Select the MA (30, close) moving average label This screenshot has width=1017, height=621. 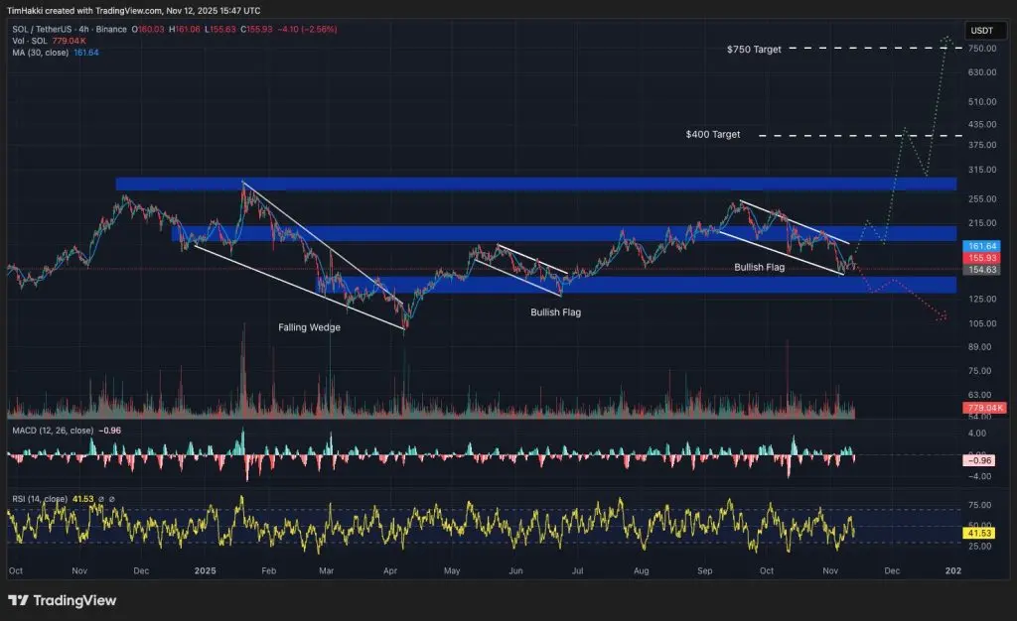click(x=40, y=53)
